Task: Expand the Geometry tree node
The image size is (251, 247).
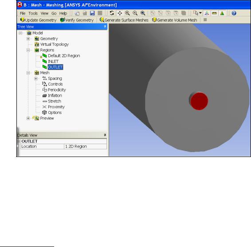Action: click(x=28, y=39)
